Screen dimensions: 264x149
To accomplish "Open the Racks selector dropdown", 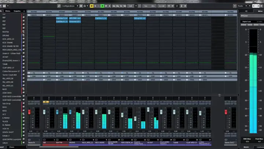I will click(x=242, y=6).
